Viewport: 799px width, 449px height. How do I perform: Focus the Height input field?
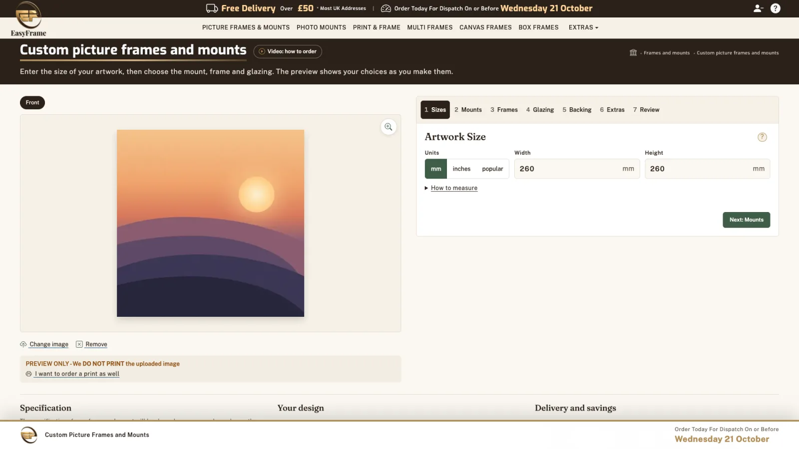tap(707, 169)
